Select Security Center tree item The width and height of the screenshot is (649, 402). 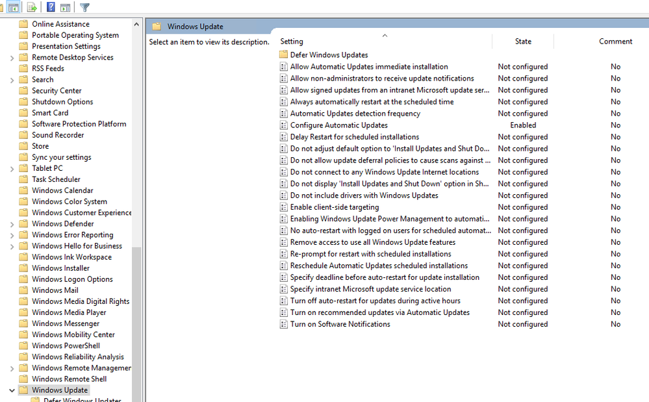[x=57, y=90]
